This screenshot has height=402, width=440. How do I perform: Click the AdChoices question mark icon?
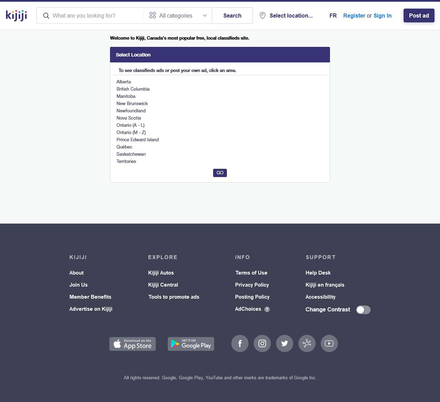267,309
